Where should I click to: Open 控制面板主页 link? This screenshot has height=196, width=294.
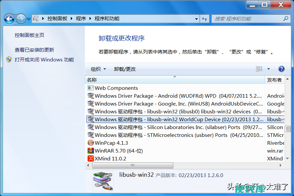tap(29, 35)
